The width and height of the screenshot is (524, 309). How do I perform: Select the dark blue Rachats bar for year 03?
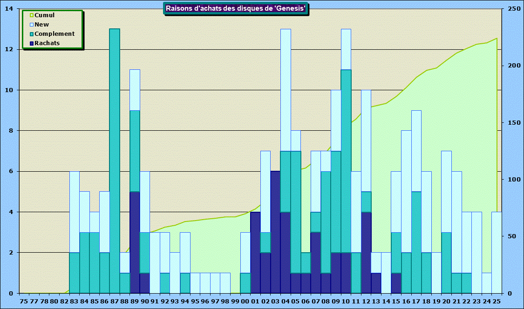coord(275,233)
